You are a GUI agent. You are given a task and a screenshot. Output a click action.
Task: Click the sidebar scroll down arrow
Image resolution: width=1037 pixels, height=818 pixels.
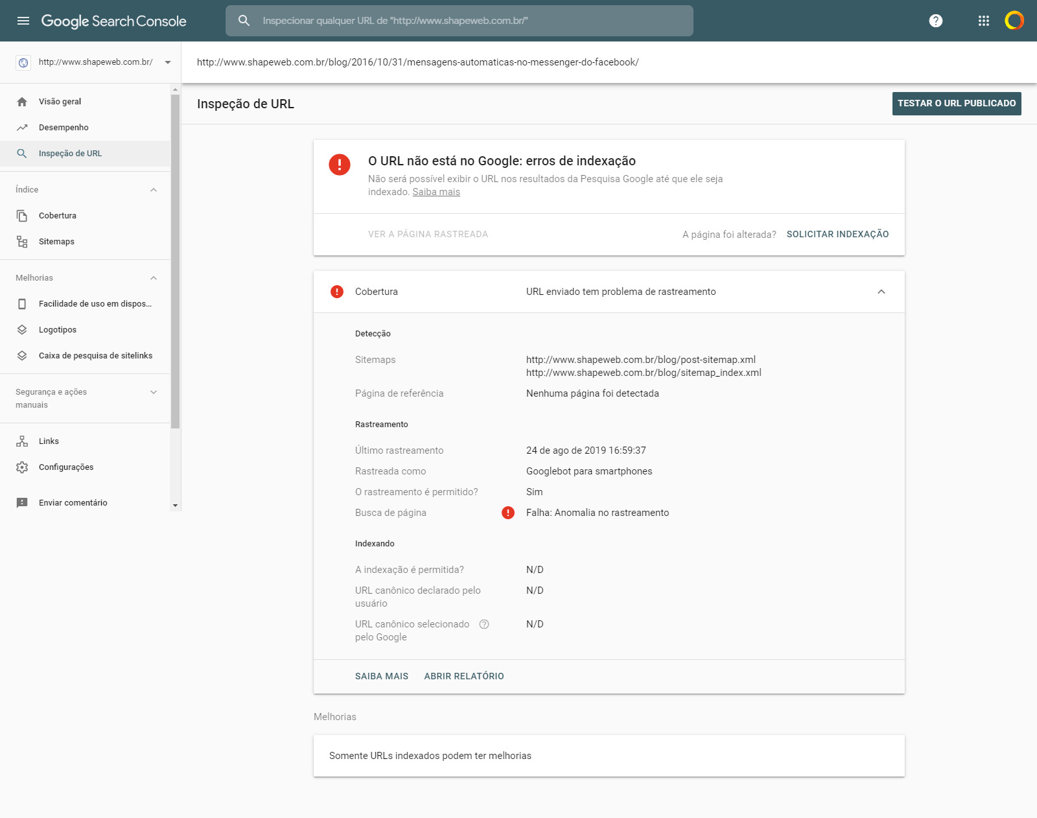(x=175, y=506)
